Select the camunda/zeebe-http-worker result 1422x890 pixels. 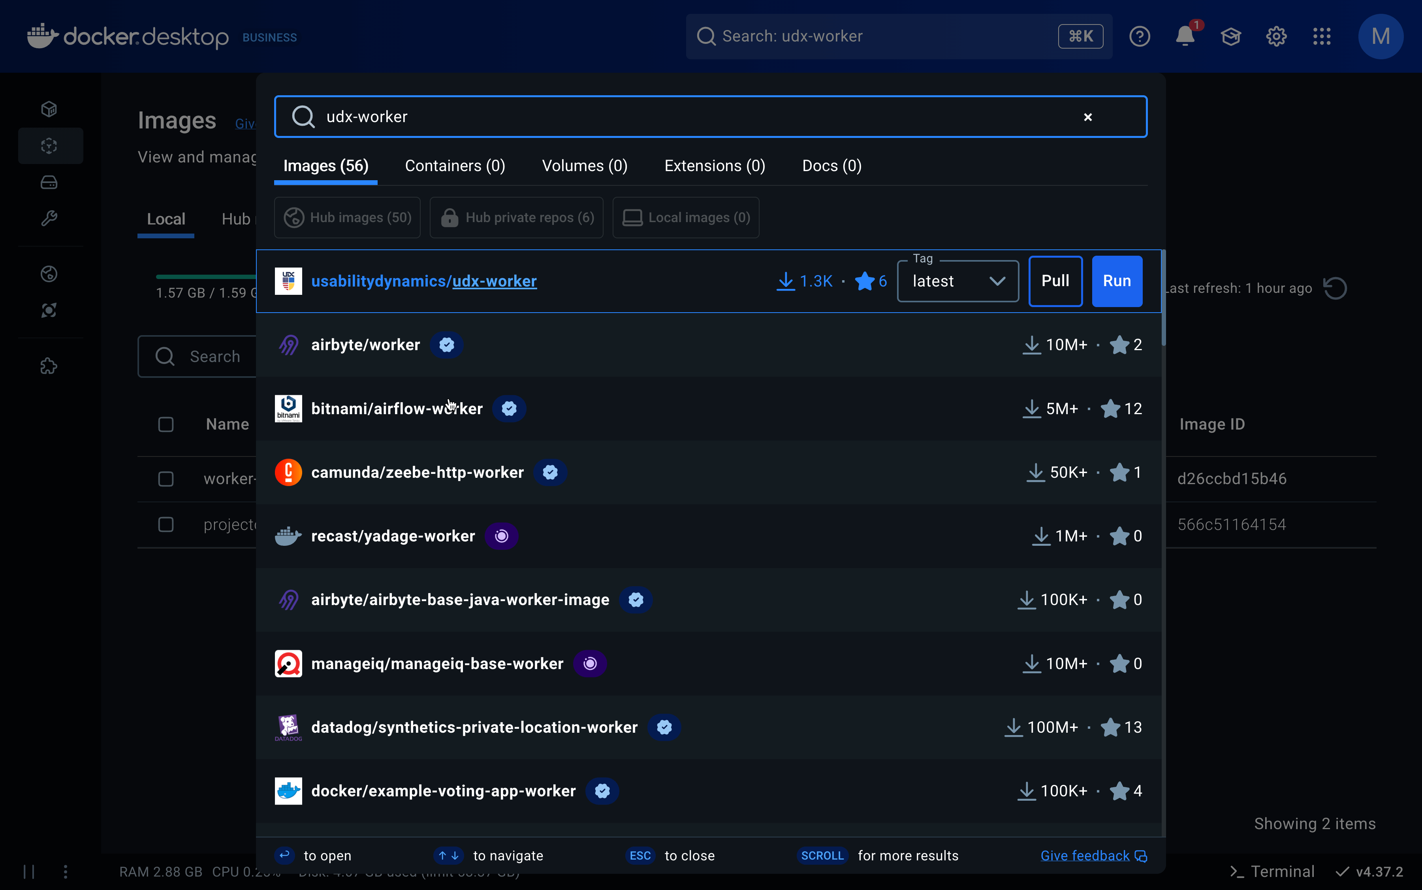pos(709,473)
